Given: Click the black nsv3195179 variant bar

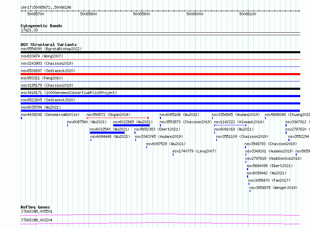Looking at the screenshot, I should [x=160, y=89].
